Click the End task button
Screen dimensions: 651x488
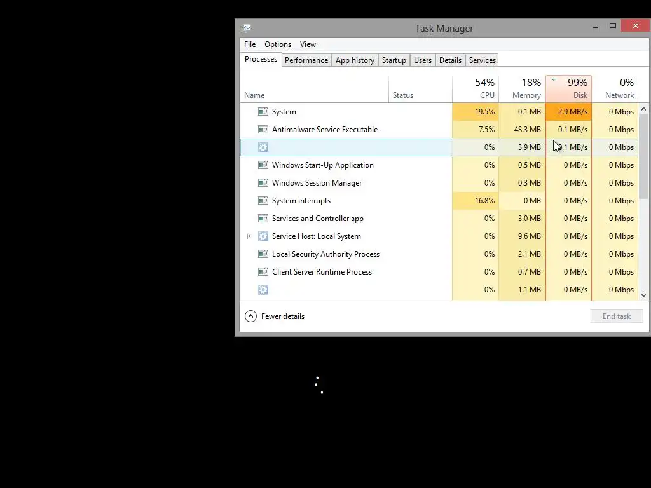coord(617,316)
